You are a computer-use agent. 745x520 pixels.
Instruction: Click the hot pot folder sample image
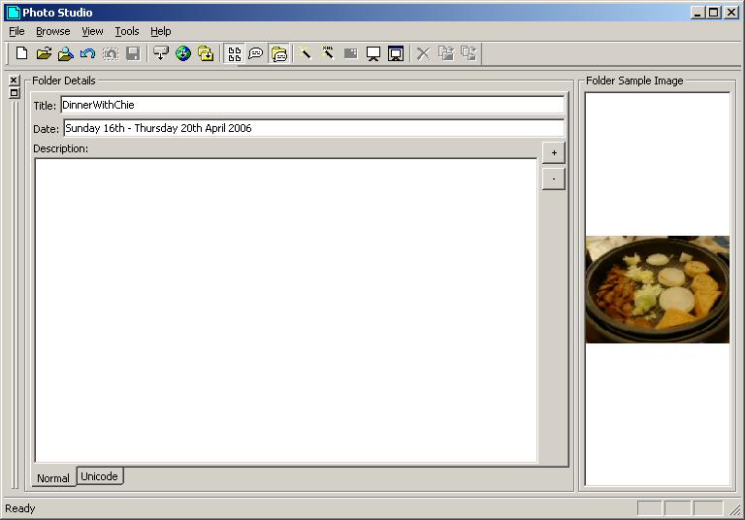pyautogui.click(x=657, y=289)
